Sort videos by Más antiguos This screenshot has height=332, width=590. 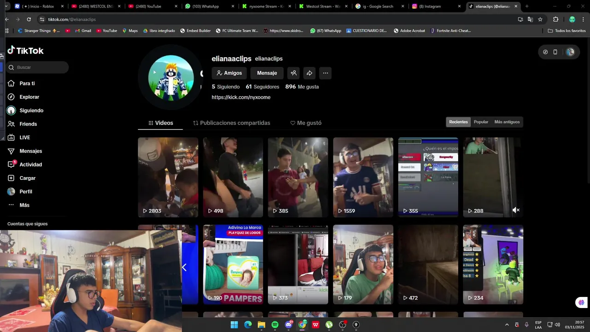(507, 122)
